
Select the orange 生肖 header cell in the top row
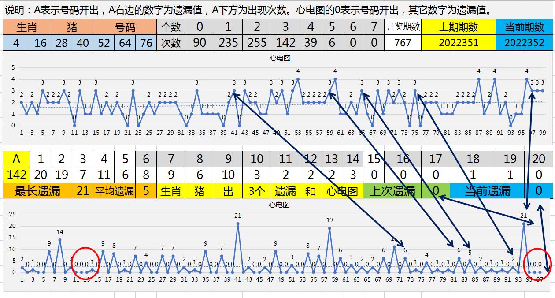tap(26, 27)
